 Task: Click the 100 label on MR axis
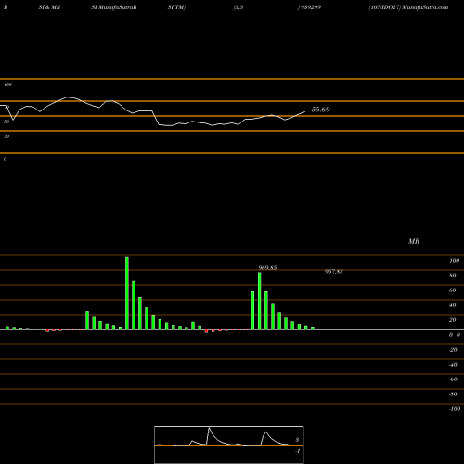click(x=454, y=261)
